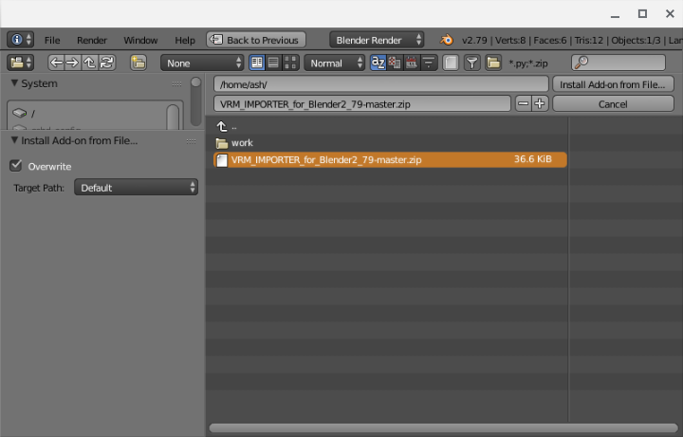Minimize the Blender window
This screenshot has height=437, width=683.
coord(615,16)
